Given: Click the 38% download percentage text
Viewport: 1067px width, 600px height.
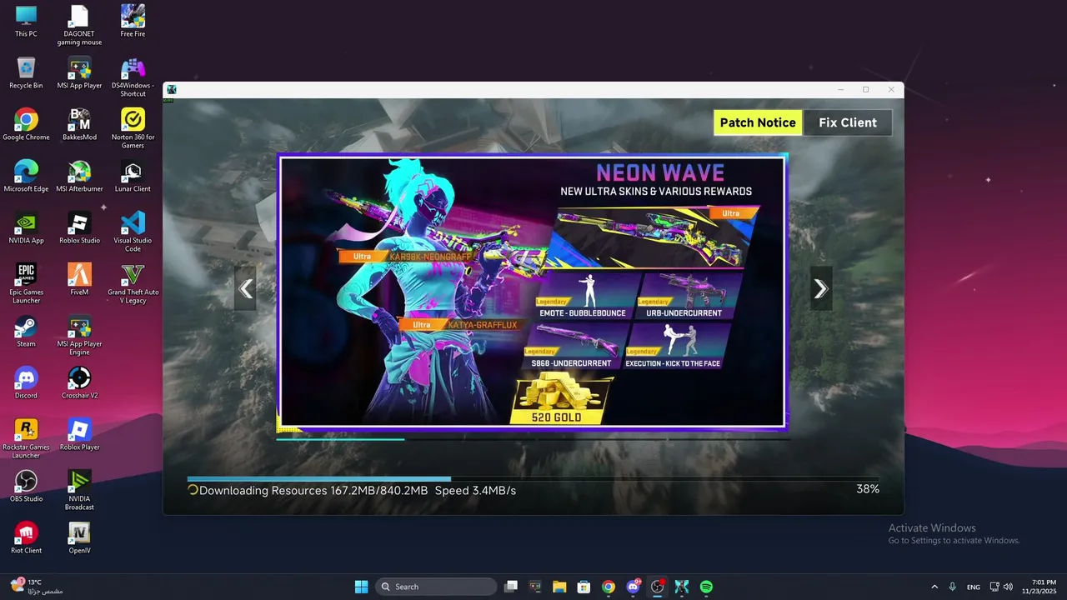Looking at the screenshot, I should point(868,489).
